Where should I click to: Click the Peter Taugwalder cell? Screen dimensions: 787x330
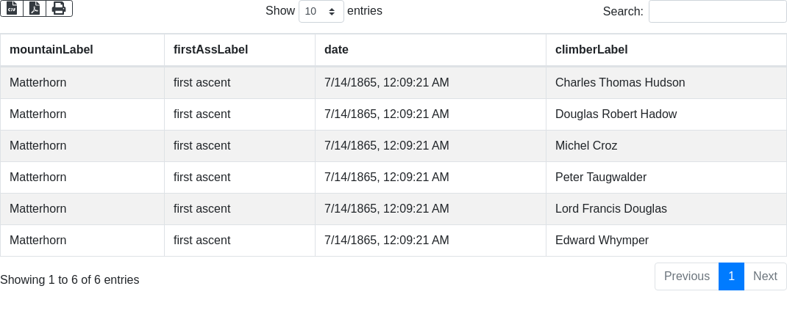[x=601, y=177]
